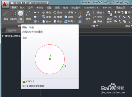Select the Hatch draw tool icon
The height and width of the screenshot is (97, 132).
coord(35,21)
